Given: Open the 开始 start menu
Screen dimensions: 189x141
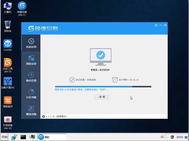Looking at the screenshot, I should point(4,137).
